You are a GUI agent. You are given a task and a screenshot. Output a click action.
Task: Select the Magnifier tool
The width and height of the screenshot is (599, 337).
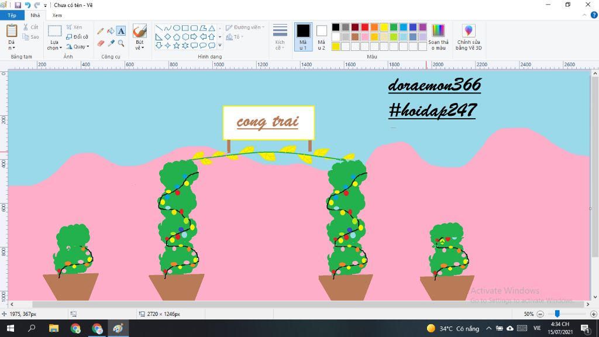121,43
